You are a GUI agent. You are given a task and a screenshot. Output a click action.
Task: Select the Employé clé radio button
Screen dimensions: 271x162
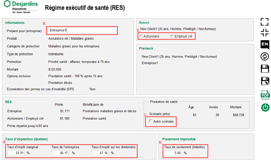click(x=172, y=36)
